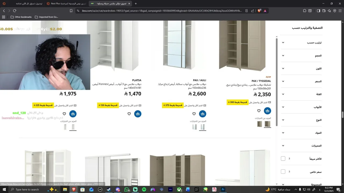Open Brave Leo AI sparkle icon
The height and width of the screenshot is (193, 344).
[x=329, y=11]
